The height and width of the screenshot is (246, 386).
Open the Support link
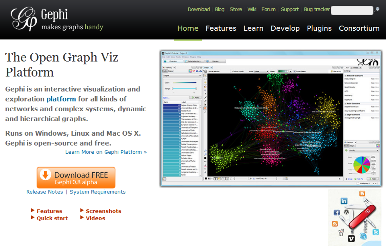pos(290,9)
